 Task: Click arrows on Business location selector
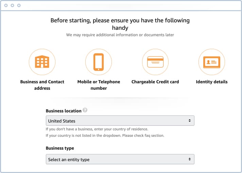[190, 121]
